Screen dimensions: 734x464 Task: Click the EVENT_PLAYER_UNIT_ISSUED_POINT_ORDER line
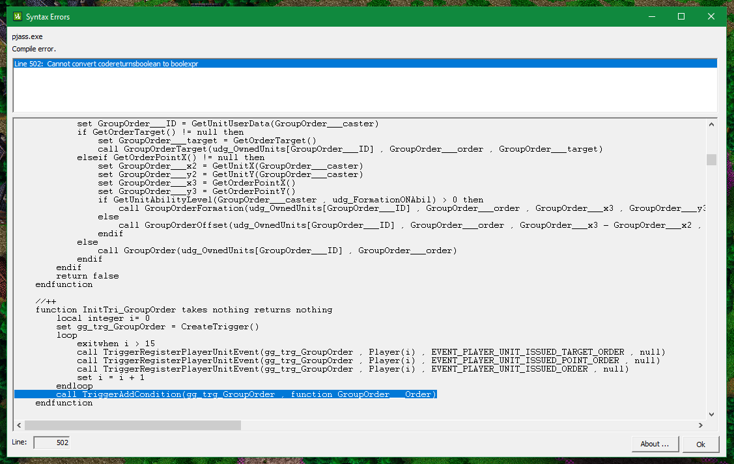pos(369,360)
